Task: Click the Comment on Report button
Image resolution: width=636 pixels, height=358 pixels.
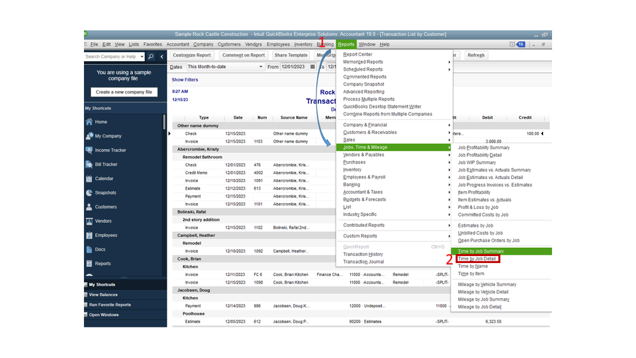Action: (243, 55)
